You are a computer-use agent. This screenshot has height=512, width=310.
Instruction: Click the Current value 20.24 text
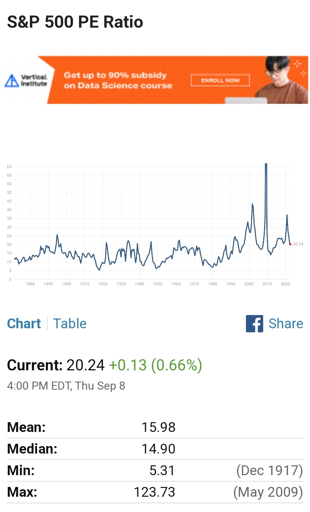[x=85, y=365]
